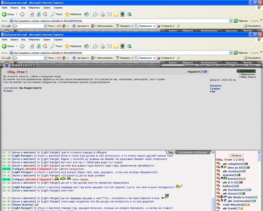Open purple info icon next to B O S[8]

point(241,182)
